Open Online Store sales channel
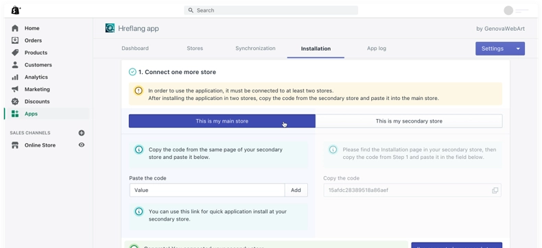Image resolution: width=542 pixels, height=248 pixels. click(x=40, y=145)
